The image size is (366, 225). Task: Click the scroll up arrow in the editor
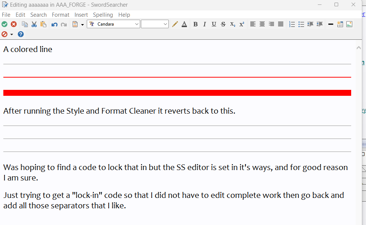coord(359,48)
